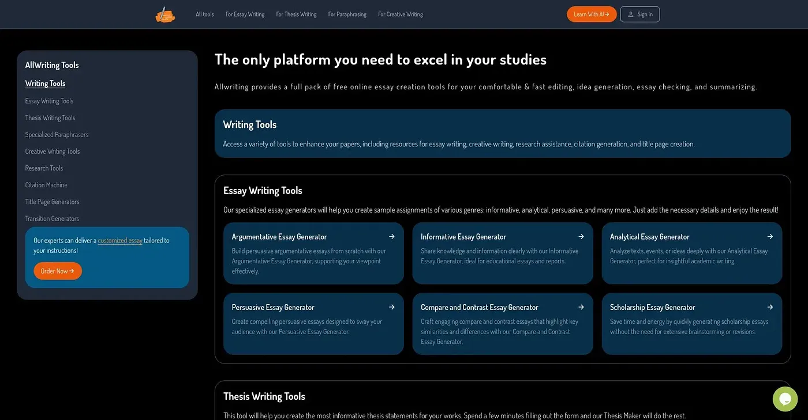The width and height of the screenshot is (808, 420).
Task: Click the Sign in button
Action: click(x=640, y=14)
